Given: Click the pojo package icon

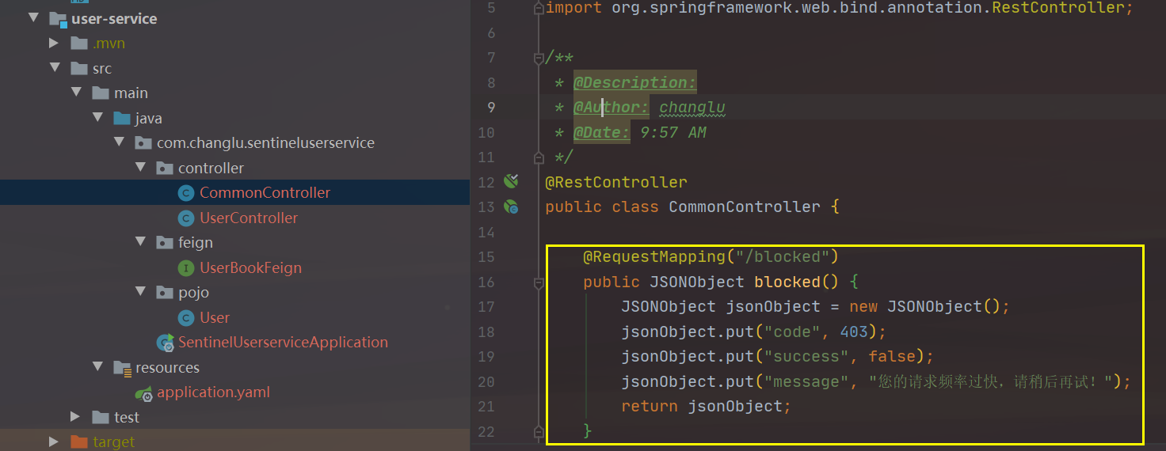Looking at the screenshot, I should pyautogui.click(x=165, y=292).
